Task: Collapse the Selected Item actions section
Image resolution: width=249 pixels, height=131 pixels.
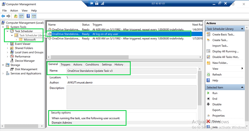Action: coord(242,88)
